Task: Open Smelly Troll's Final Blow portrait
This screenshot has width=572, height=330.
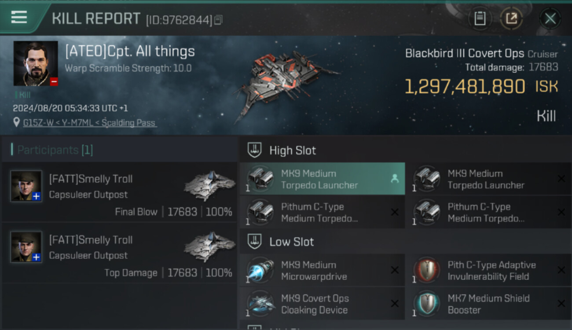Action: coord(26,186)
